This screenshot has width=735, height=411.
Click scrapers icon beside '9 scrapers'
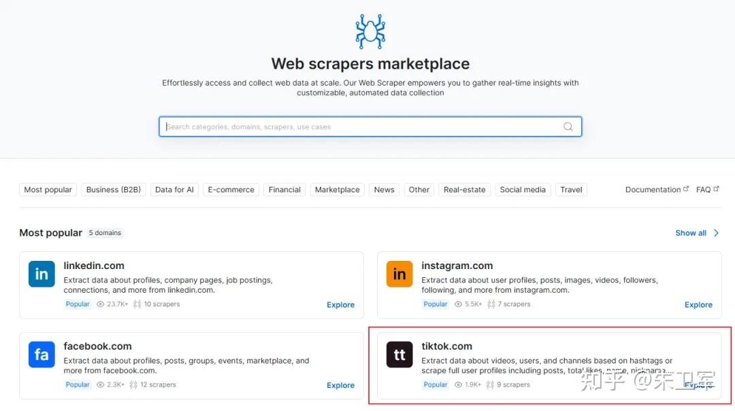[x=490, y=385]
